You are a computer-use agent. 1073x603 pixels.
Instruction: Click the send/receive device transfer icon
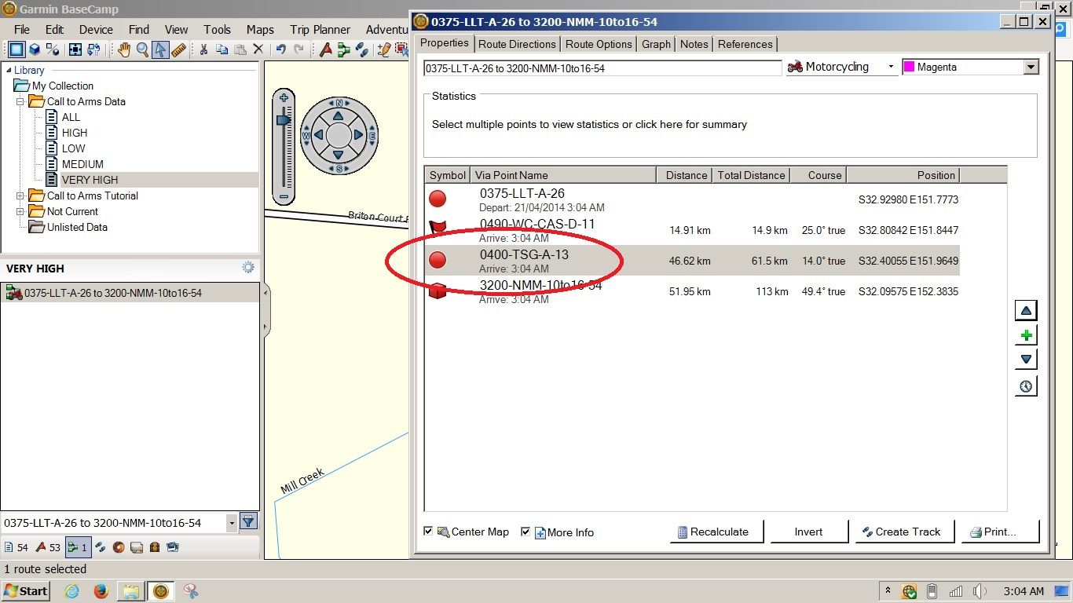[93, 49]
